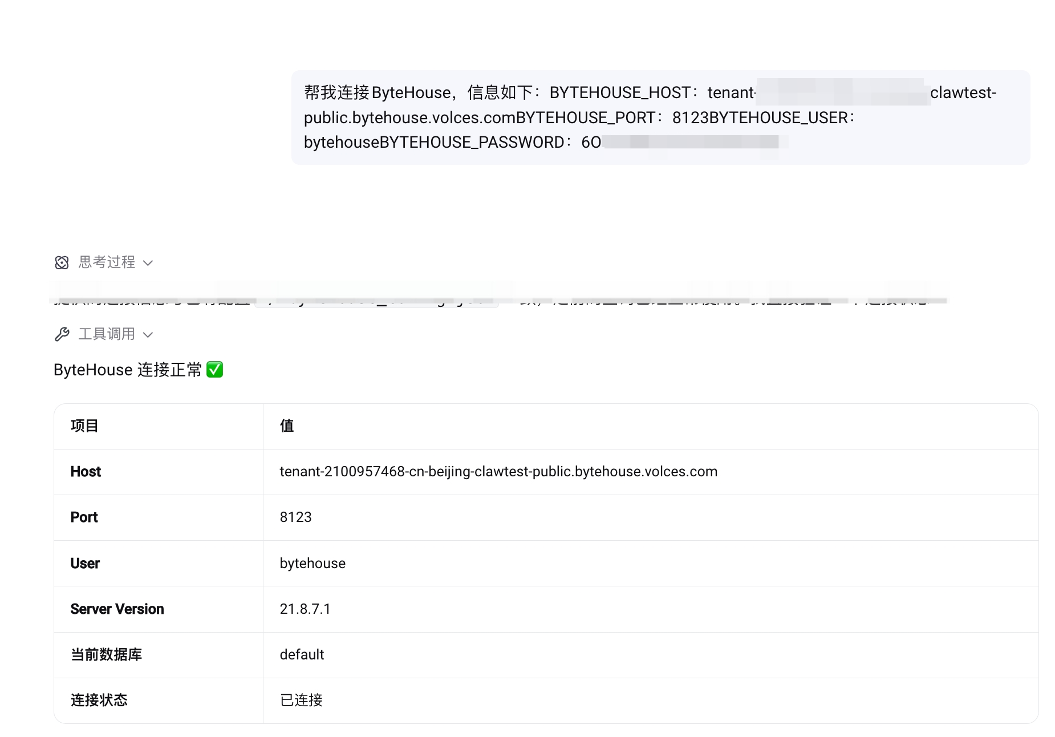Select the Port row label

tap(84, 517)
